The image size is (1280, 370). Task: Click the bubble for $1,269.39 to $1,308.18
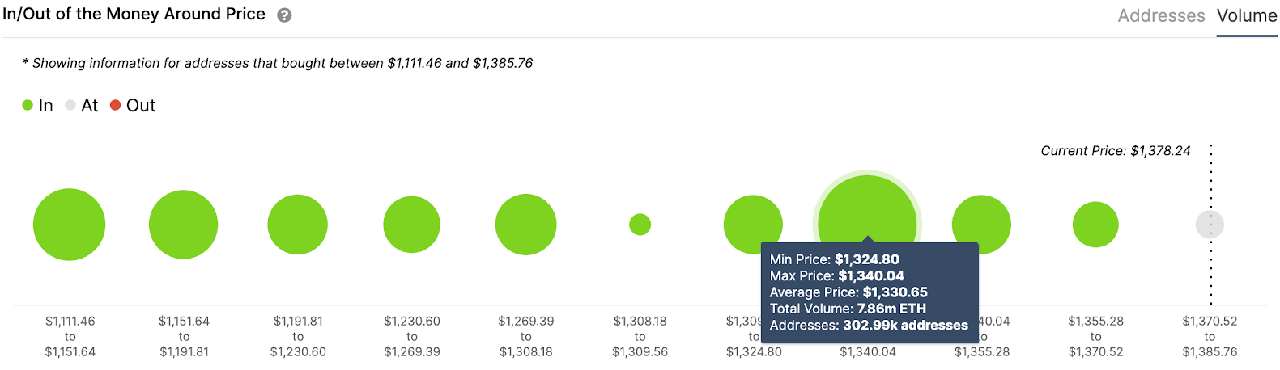[526, 225]
